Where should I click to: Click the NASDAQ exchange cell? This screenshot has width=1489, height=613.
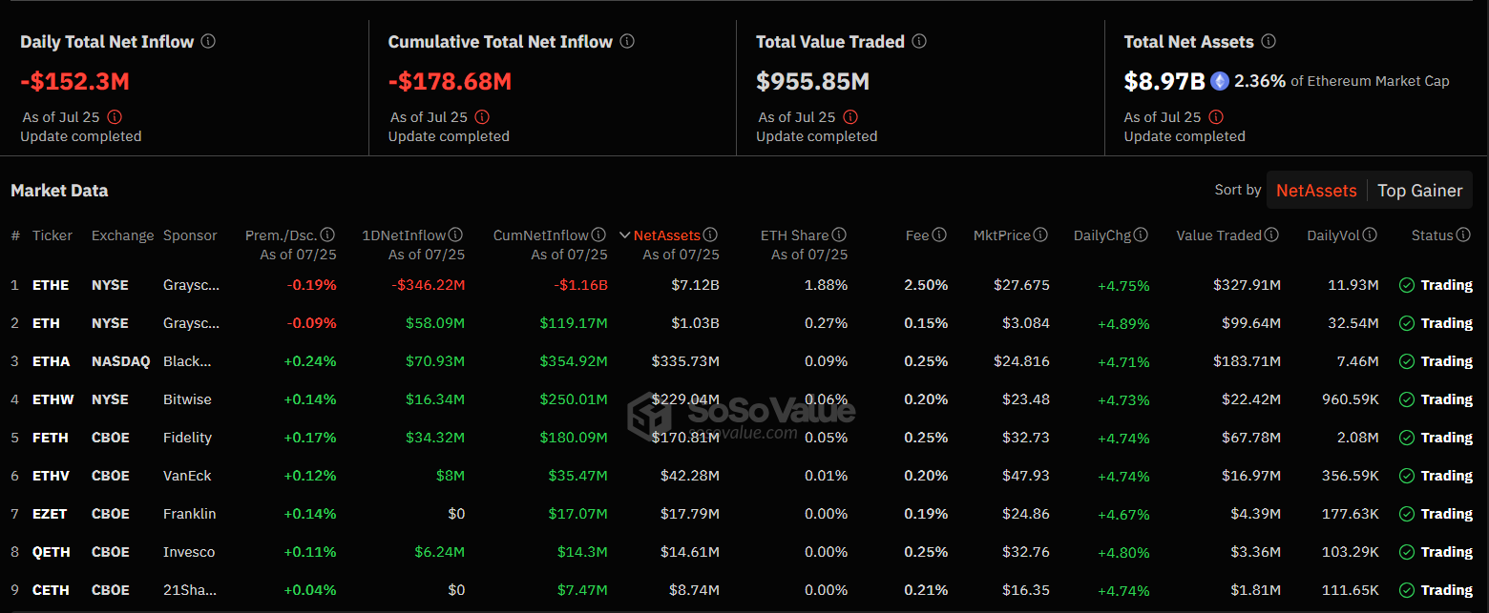(120, 361)
